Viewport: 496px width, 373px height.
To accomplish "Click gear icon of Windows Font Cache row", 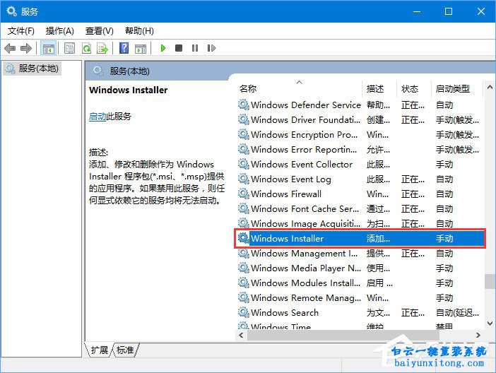I will pyautogui.click(x=244, y=208).
